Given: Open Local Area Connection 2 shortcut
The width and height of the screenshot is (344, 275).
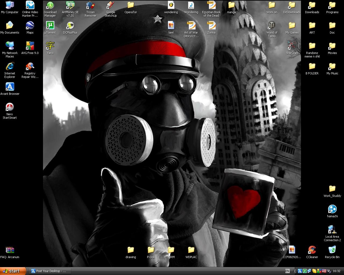Looking at the screenshot, I should (332, 234).
